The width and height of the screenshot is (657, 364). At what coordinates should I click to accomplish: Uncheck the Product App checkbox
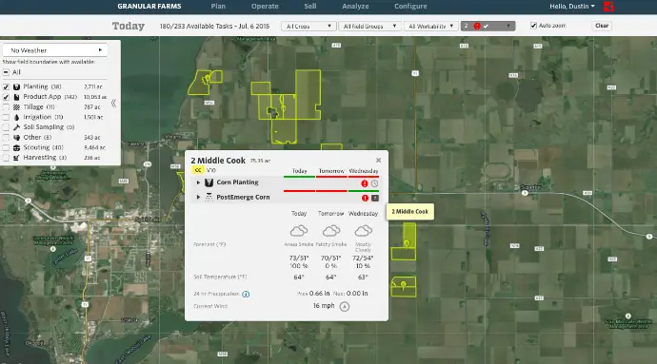click(x=6, y=97)
